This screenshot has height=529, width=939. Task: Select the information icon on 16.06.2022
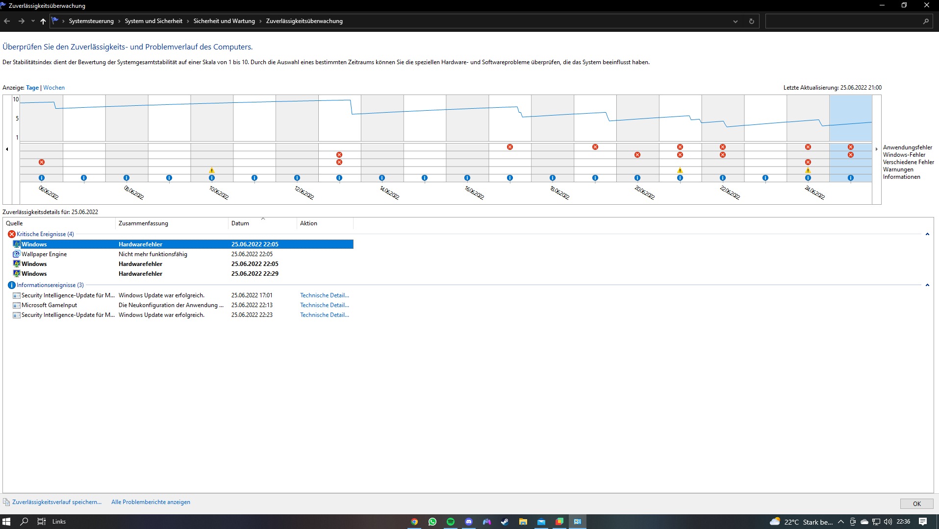click(467, 178)
